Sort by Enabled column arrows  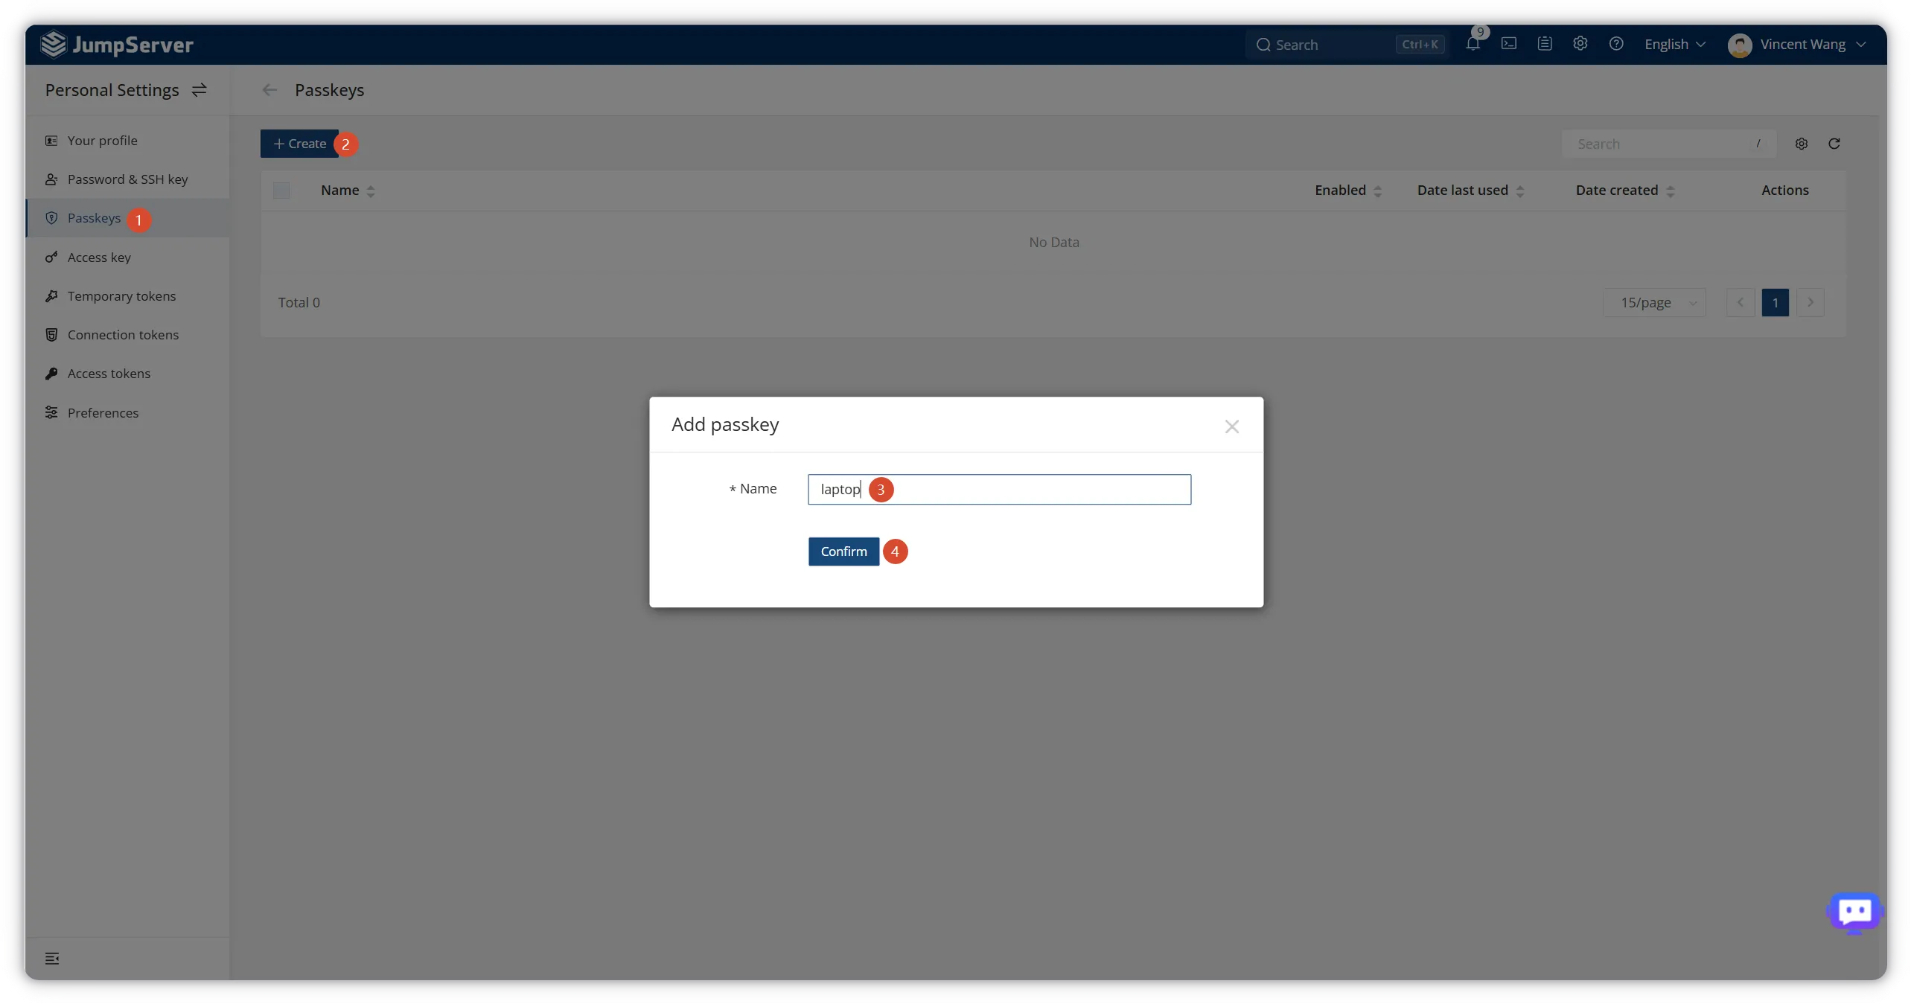(x=1377, y=191)
